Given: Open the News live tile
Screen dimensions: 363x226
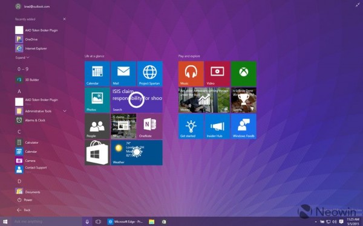Looking at the screenshot, I should point(123,126).
